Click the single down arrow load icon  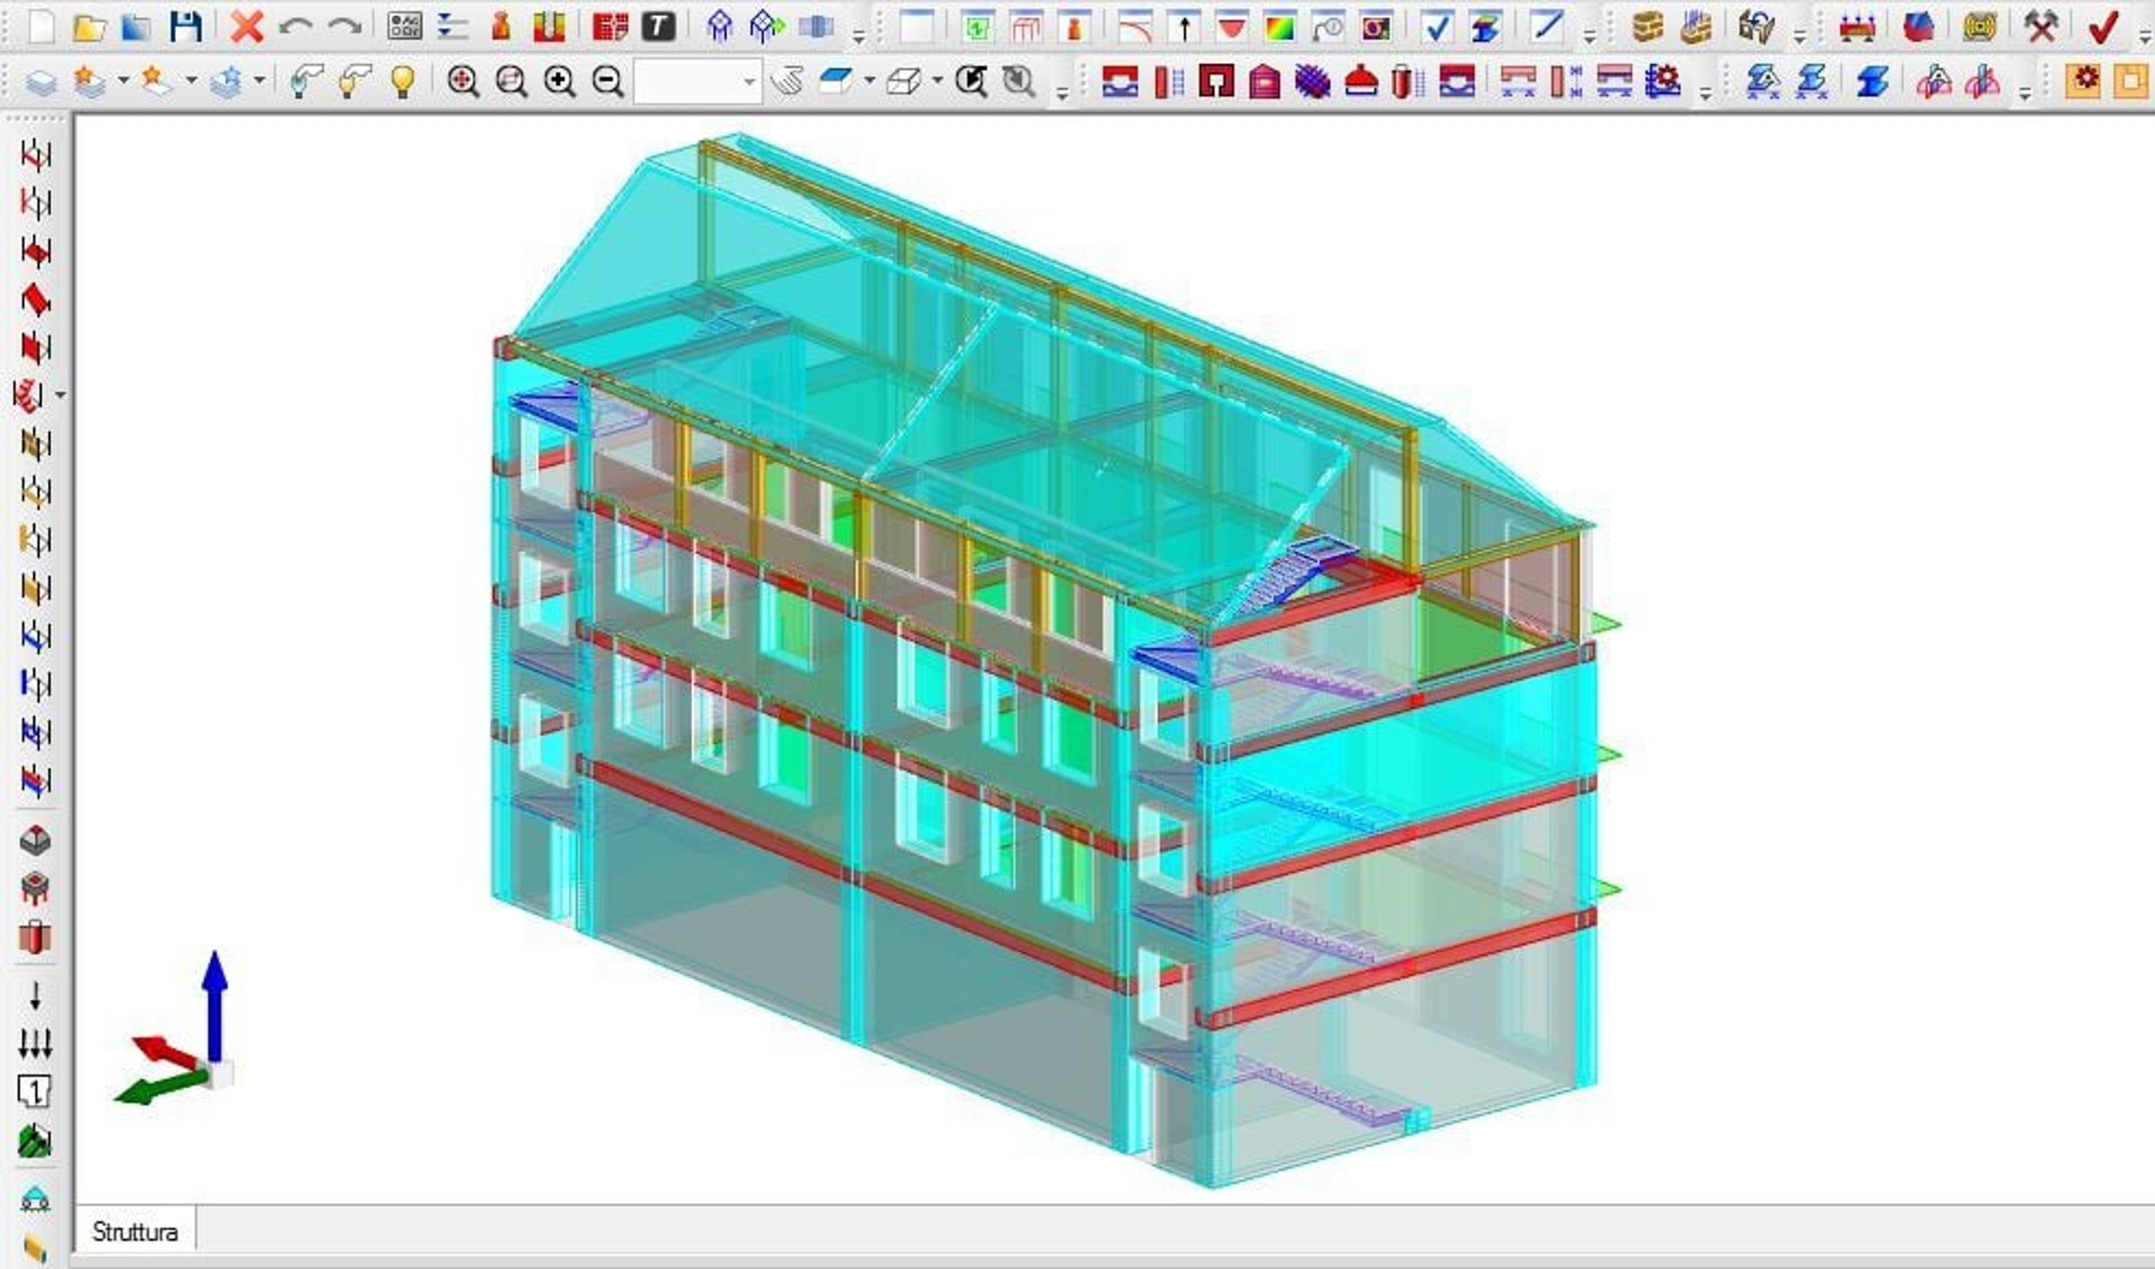35,995
